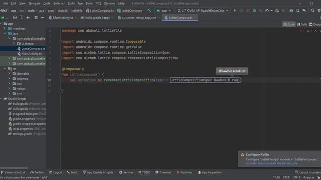Click the Make Project hammer icon
Image resolution: width=321 pixels, height=180 pixels.
tap(149, 10)
